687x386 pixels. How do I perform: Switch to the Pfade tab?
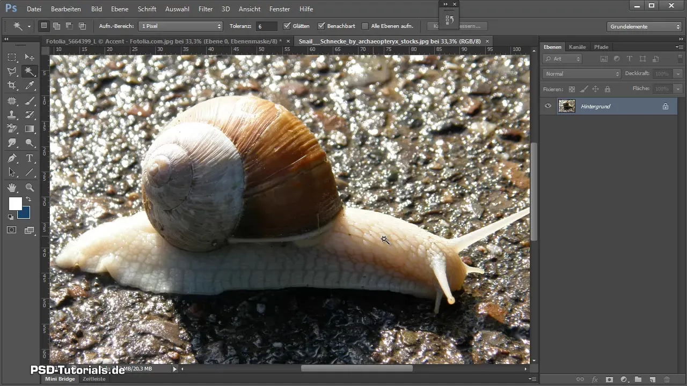pos(601,47)
